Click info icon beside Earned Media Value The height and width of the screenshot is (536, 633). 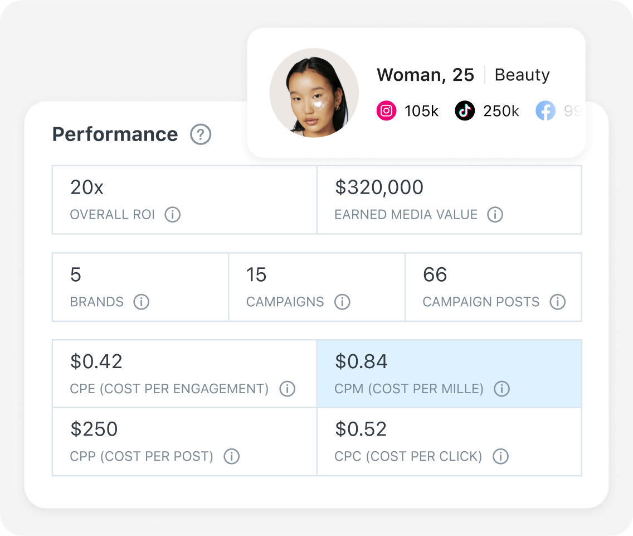coord(495,215)
